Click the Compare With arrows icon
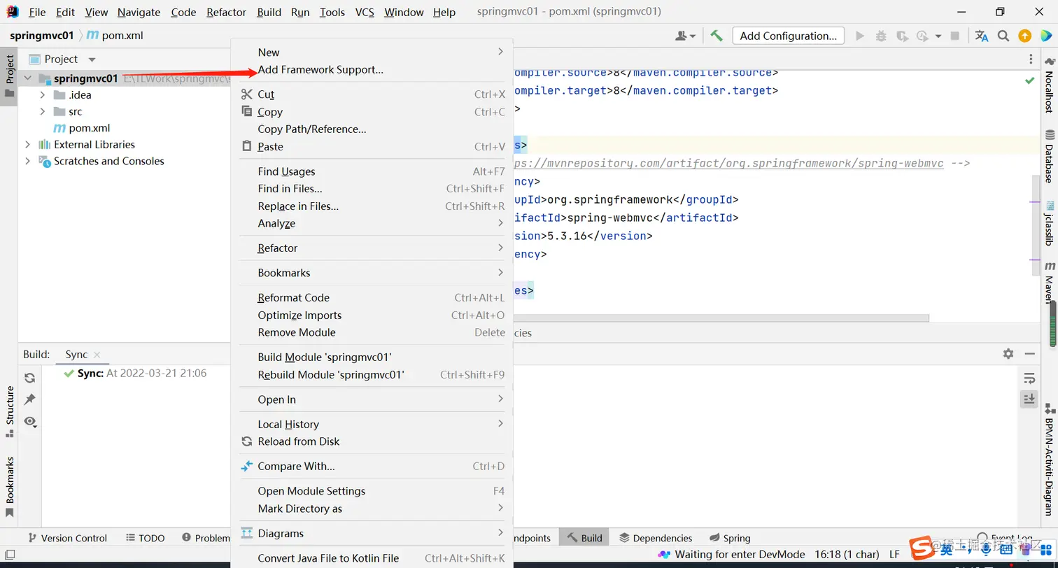Viewport: 1058px width, 568px height. point(246,466)
